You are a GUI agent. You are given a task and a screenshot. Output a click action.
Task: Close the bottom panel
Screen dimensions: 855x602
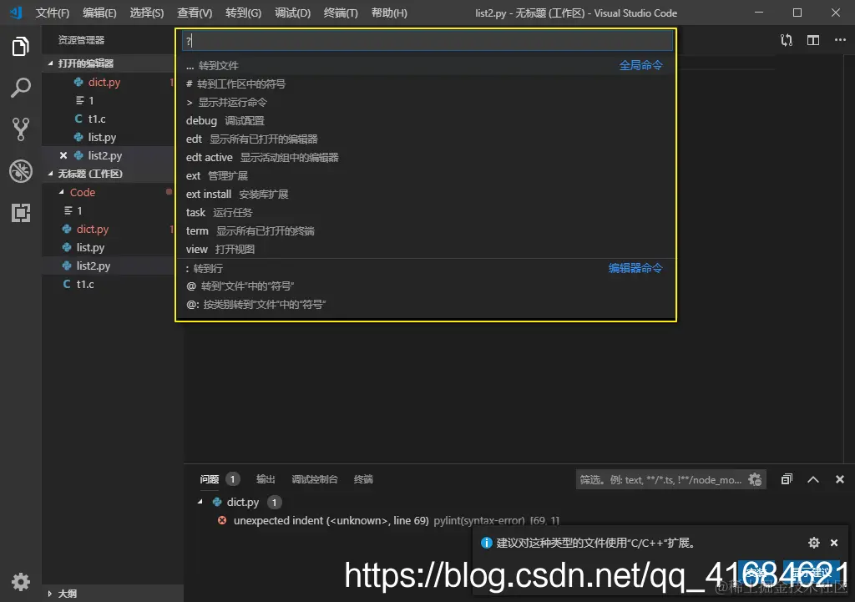840,479
